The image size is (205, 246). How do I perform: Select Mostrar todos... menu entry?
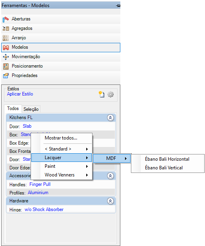point(61,138)
